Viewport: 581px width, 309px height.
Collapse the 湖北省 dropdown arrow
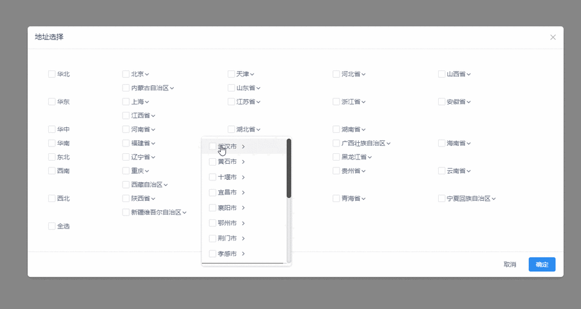pos(258,130)
